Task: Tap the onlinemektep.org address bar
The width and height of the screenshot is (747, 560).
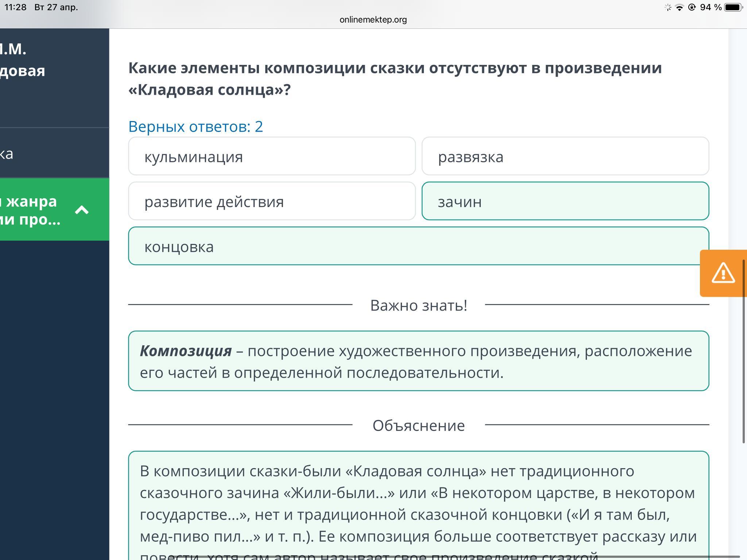Action: 373,20
